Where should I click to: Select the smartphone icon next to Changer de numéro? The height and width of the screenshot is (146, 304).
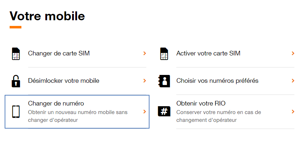pos(16,112)
